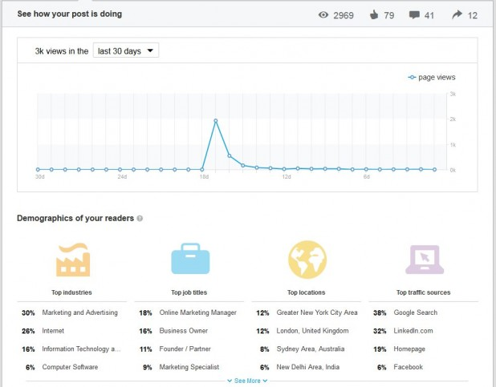The image size is (496, 387).
Task: Click the share arrow icon
Action: tap(458, 14)
